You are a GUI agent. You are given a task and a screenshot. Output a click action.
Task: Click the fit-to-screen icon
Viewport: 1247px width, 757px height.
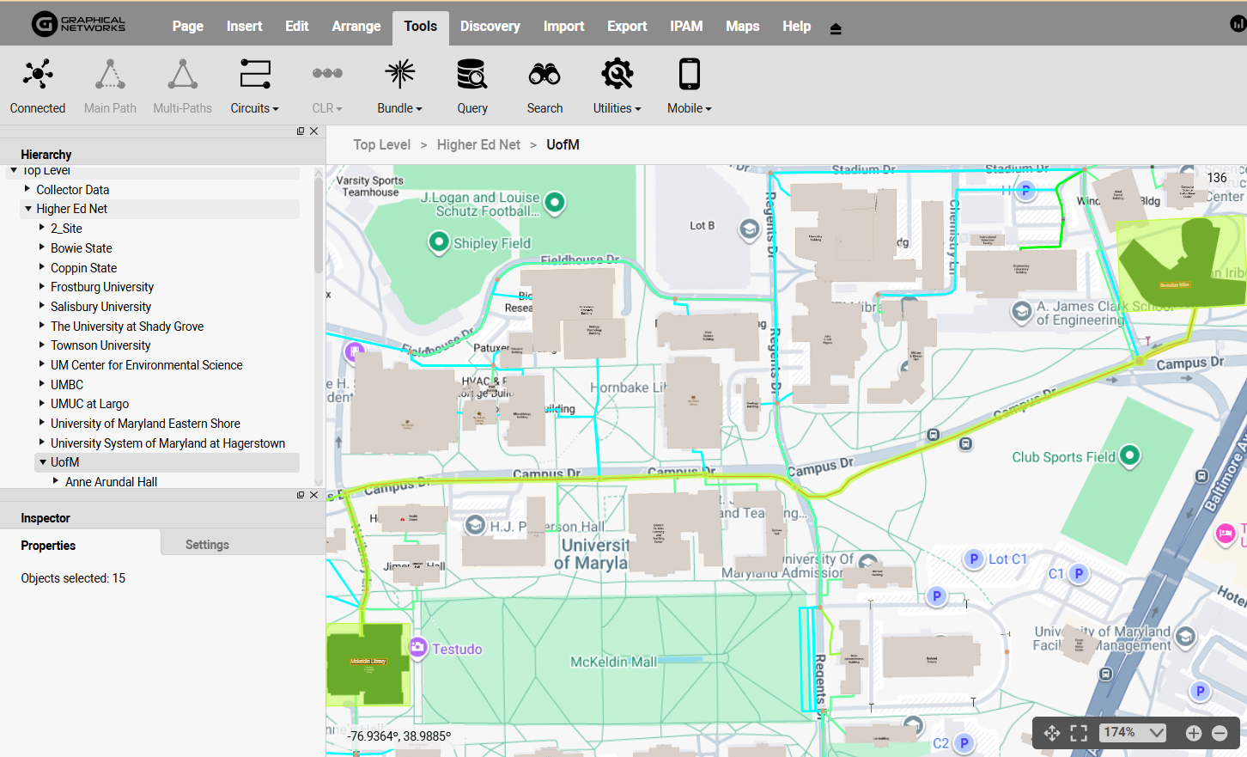(1079, 733)
